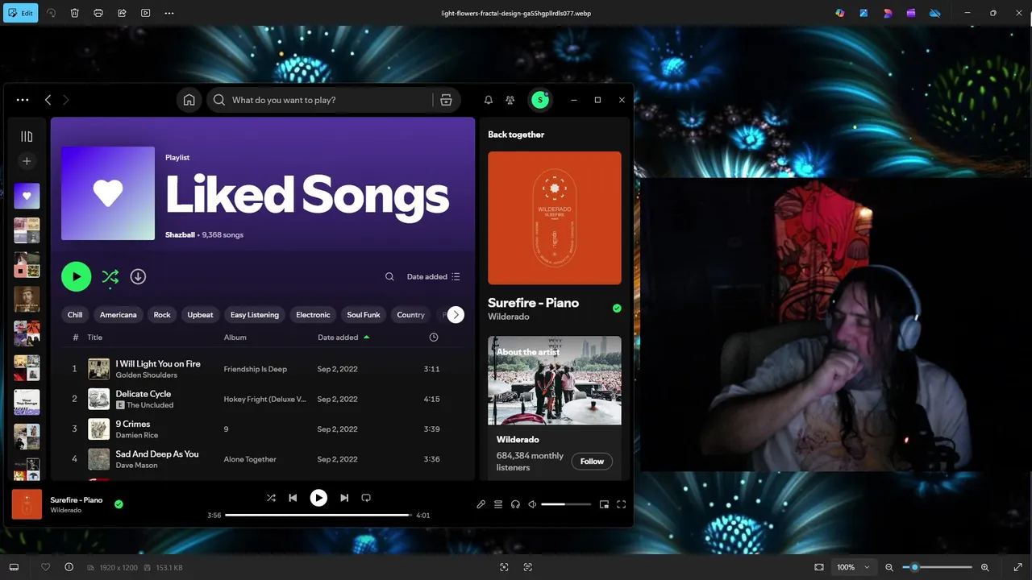
Task: Open the Spotify profile avatar menu
Action: (x=540, y=100)
